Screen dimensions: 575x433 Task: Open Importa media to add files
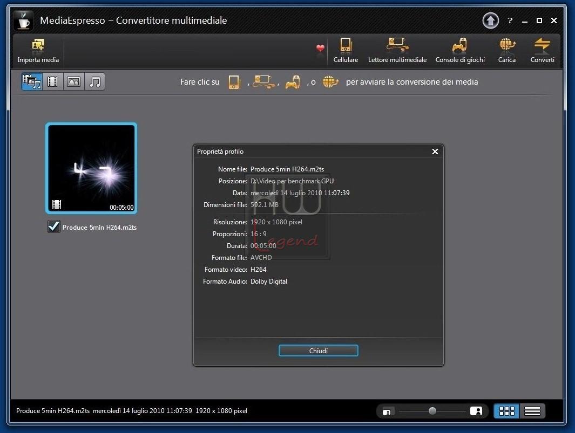(x=38, y=51)
